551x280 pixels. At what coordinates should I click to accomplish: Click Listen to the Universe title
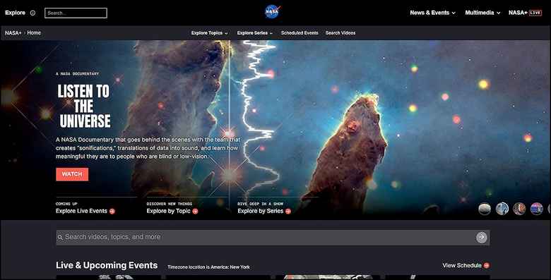tap(84, 106)
